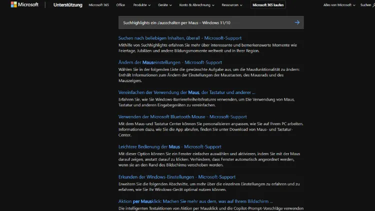Expand Konto & Abrechnung dropdown
Viewport: 375px width, 211px height.
pos(196,5)
